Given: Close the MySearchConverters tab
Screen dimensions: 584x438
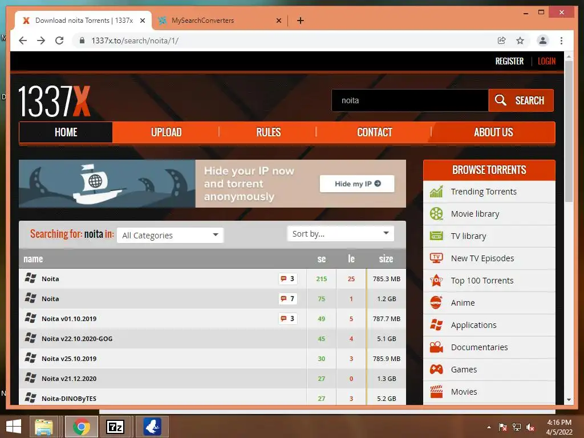Looking at the screenshot, I should (x=278, y=21).
